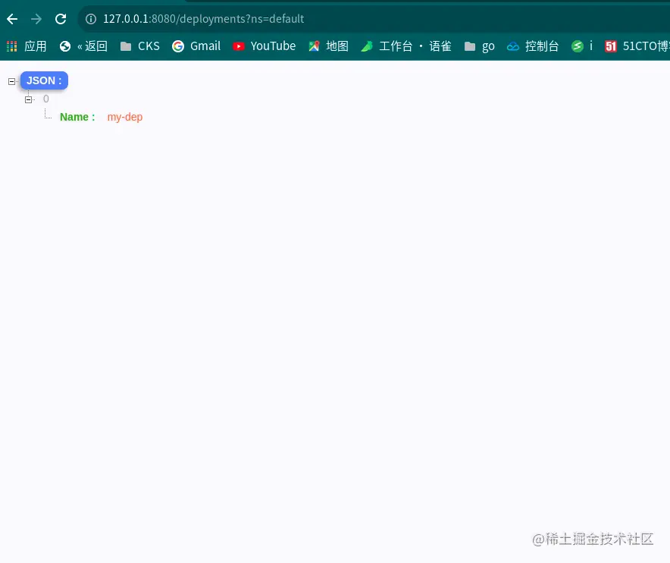The height and width of the screenshot is (563, 670).
Task: Open the site information icon in the address bar
Action: coord(91,19)
